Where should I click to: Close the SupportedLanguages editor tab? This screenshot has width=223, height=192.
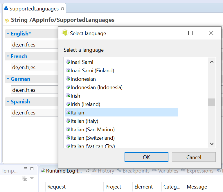(x=62, y=8)
